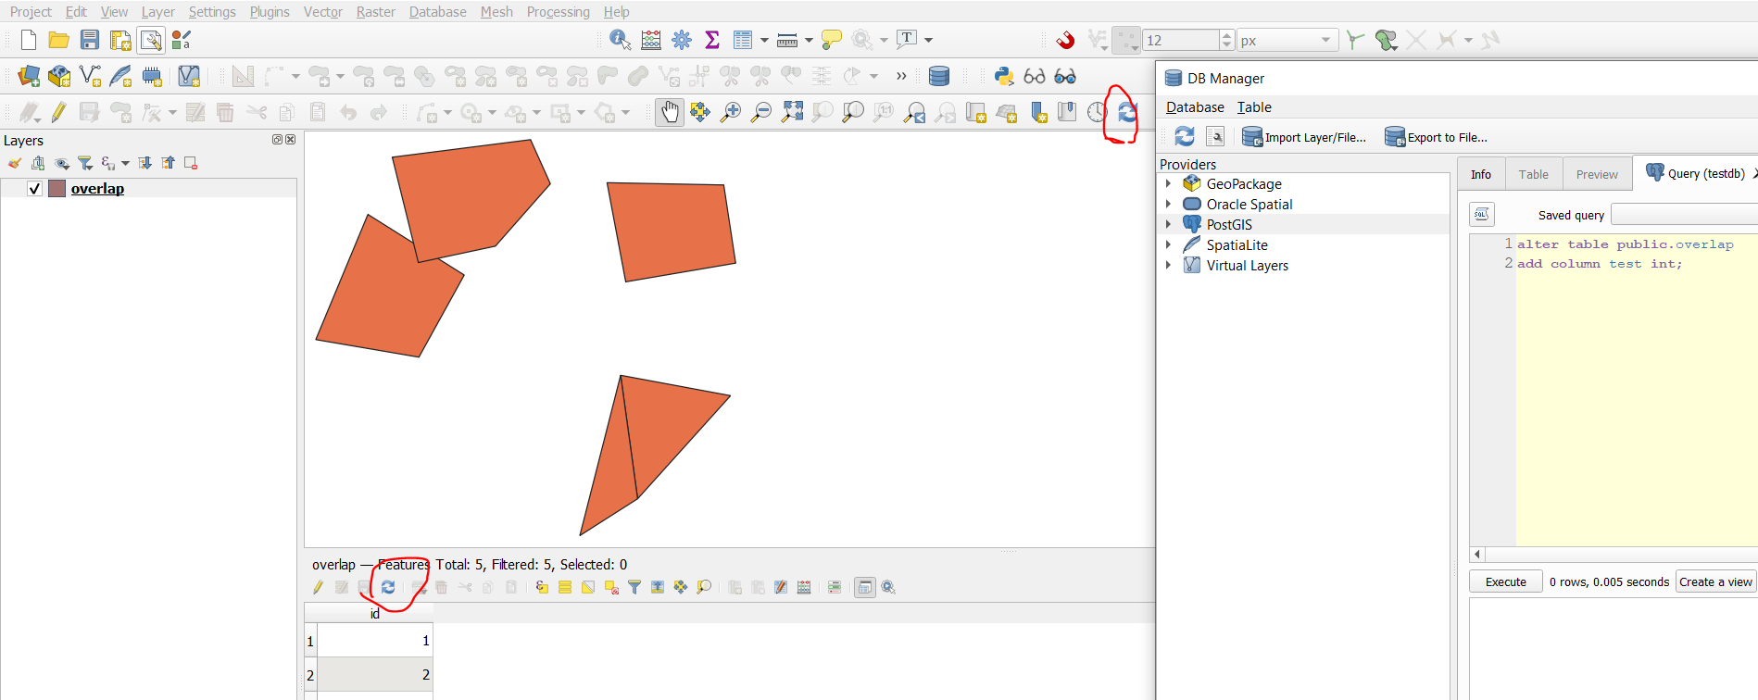Viewport: 1758px width, 700px height.
Task: Expand the Virtual Layers provider
Action: click(1168, 265)
